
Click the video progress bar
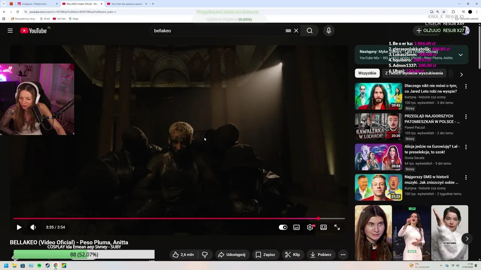179,218
